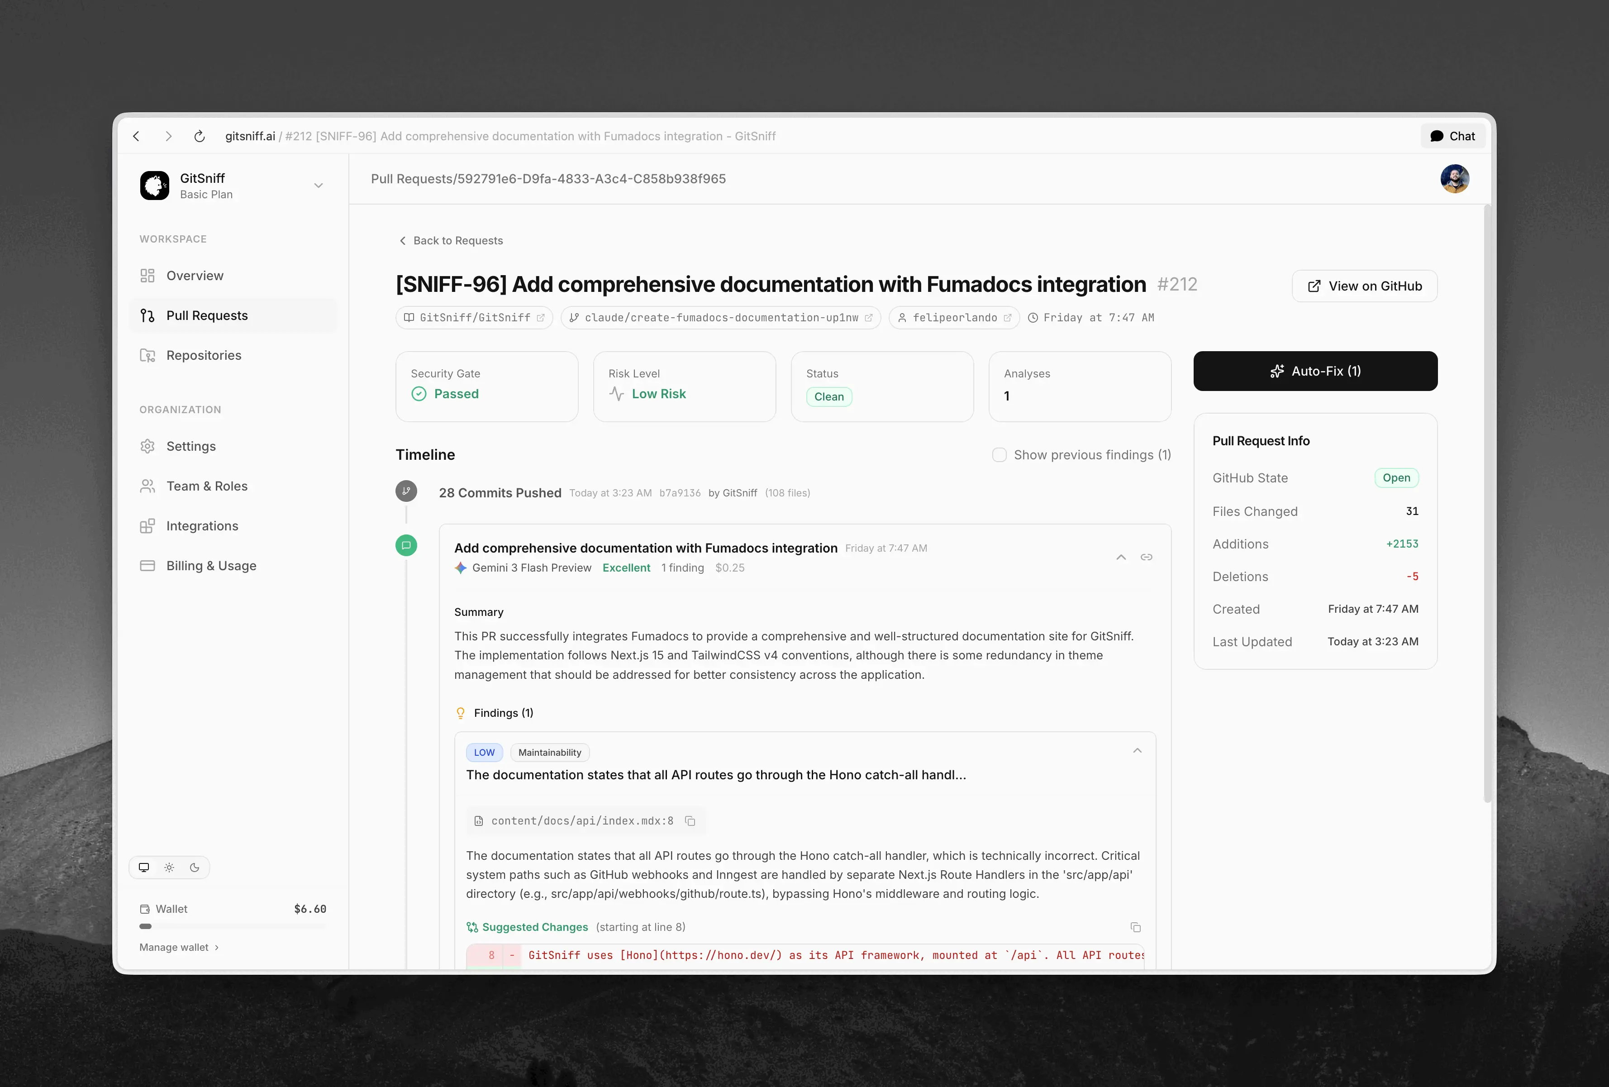Enable Show previous findings checkbox
Screen dimensions: 1609x1087
tap(1000, 455)
